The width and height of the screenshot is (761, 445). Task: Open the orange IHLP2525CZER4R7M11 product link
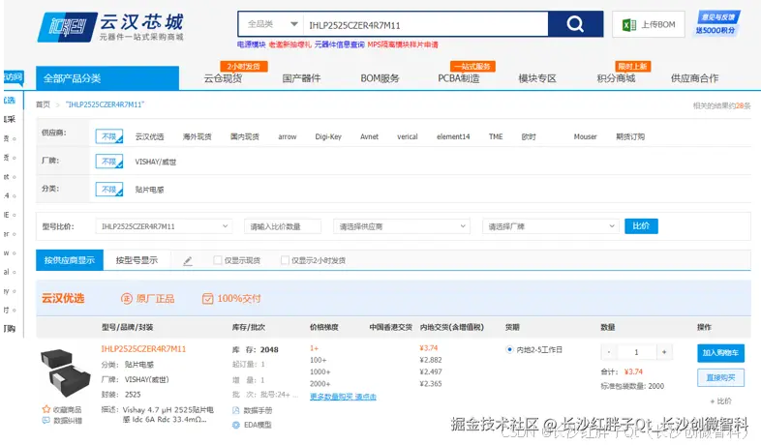[143, 349]
